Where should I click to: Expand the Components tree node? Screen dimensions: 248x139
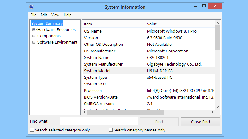34,36
